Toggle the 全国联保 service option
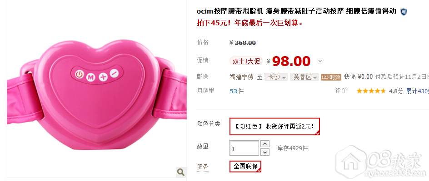429x181 pixels. (x=245, y=166)
